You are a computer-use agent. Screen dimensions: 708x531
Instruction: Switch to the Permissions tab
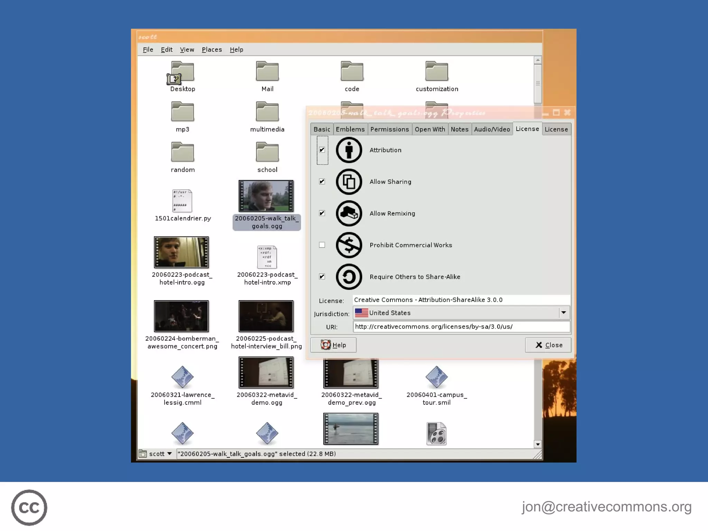click(x=389, y=129)
